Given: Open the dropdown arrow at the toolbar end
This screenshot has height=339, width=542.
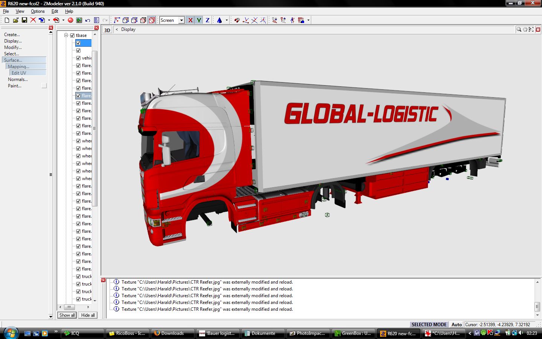Looking at the screenshot, I should 308,20.
